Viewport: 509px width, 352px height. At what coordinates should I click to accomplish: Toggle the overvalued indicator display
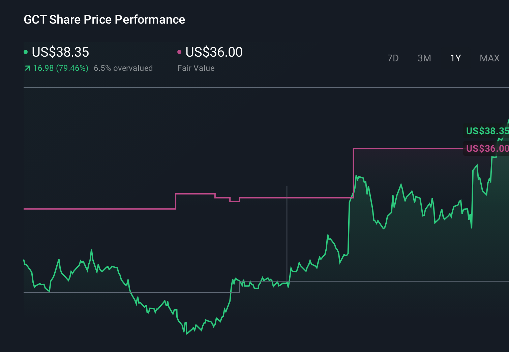pos(123,68)
